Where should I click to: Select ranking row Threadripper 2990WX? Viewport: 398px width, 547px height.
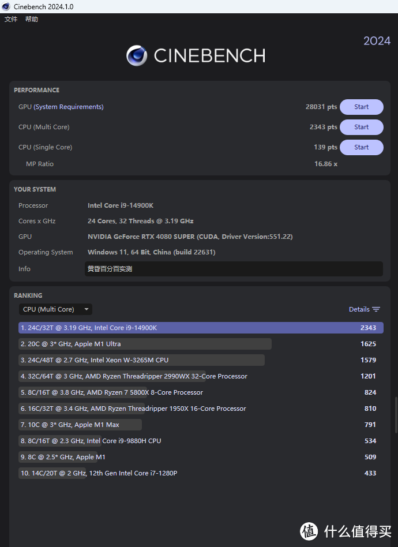pos(201,376)
